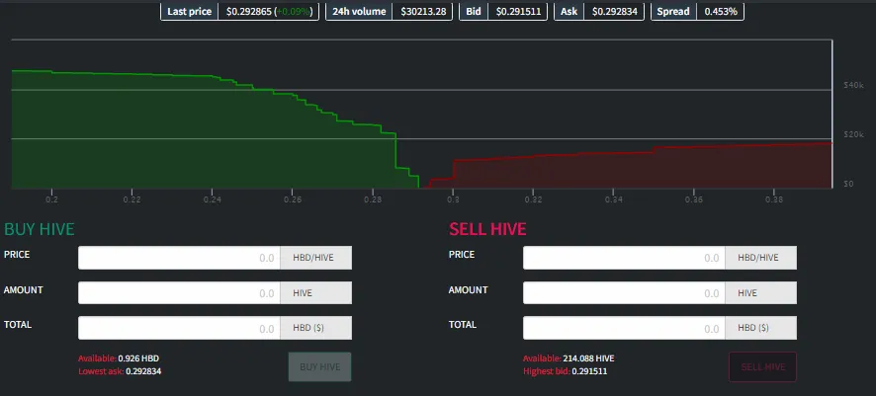Click the Buy HIVE price input field
The width and height of the screenshot is (876, 396).
[179, 258]
